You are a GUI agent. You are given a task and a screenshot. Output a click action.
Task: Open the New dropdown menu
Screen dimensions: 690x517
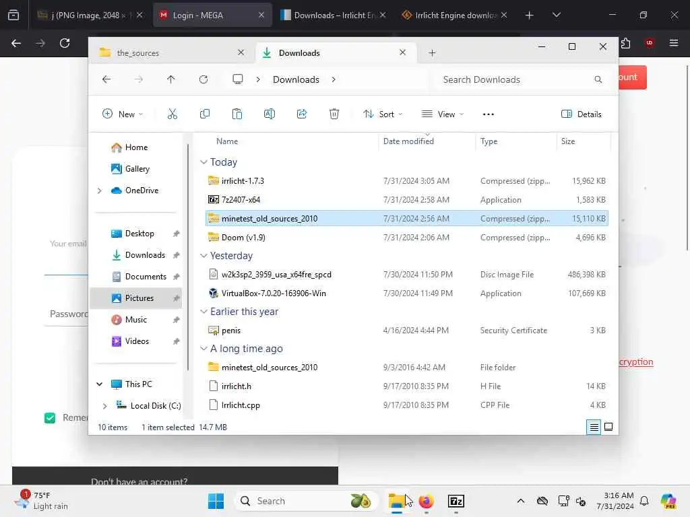coord(123,114)
